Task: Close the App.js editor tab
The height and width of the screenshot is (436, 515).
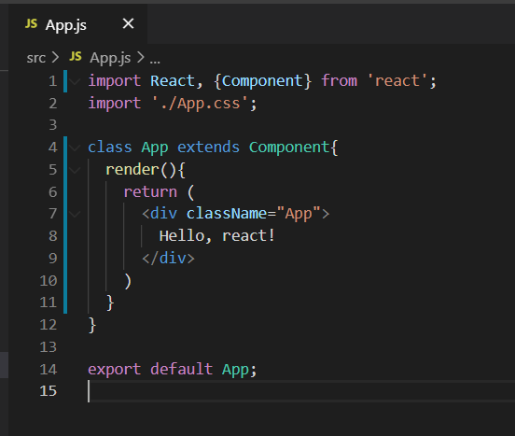Action: click(128, 23)
